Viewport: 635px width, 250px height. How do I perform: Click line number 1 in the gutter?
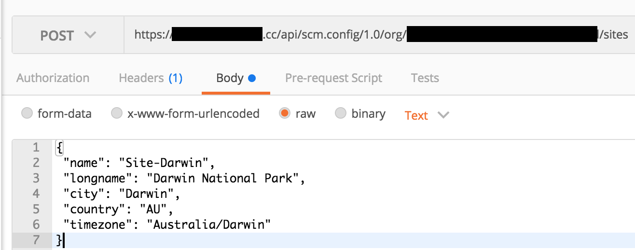pos(36,147)
